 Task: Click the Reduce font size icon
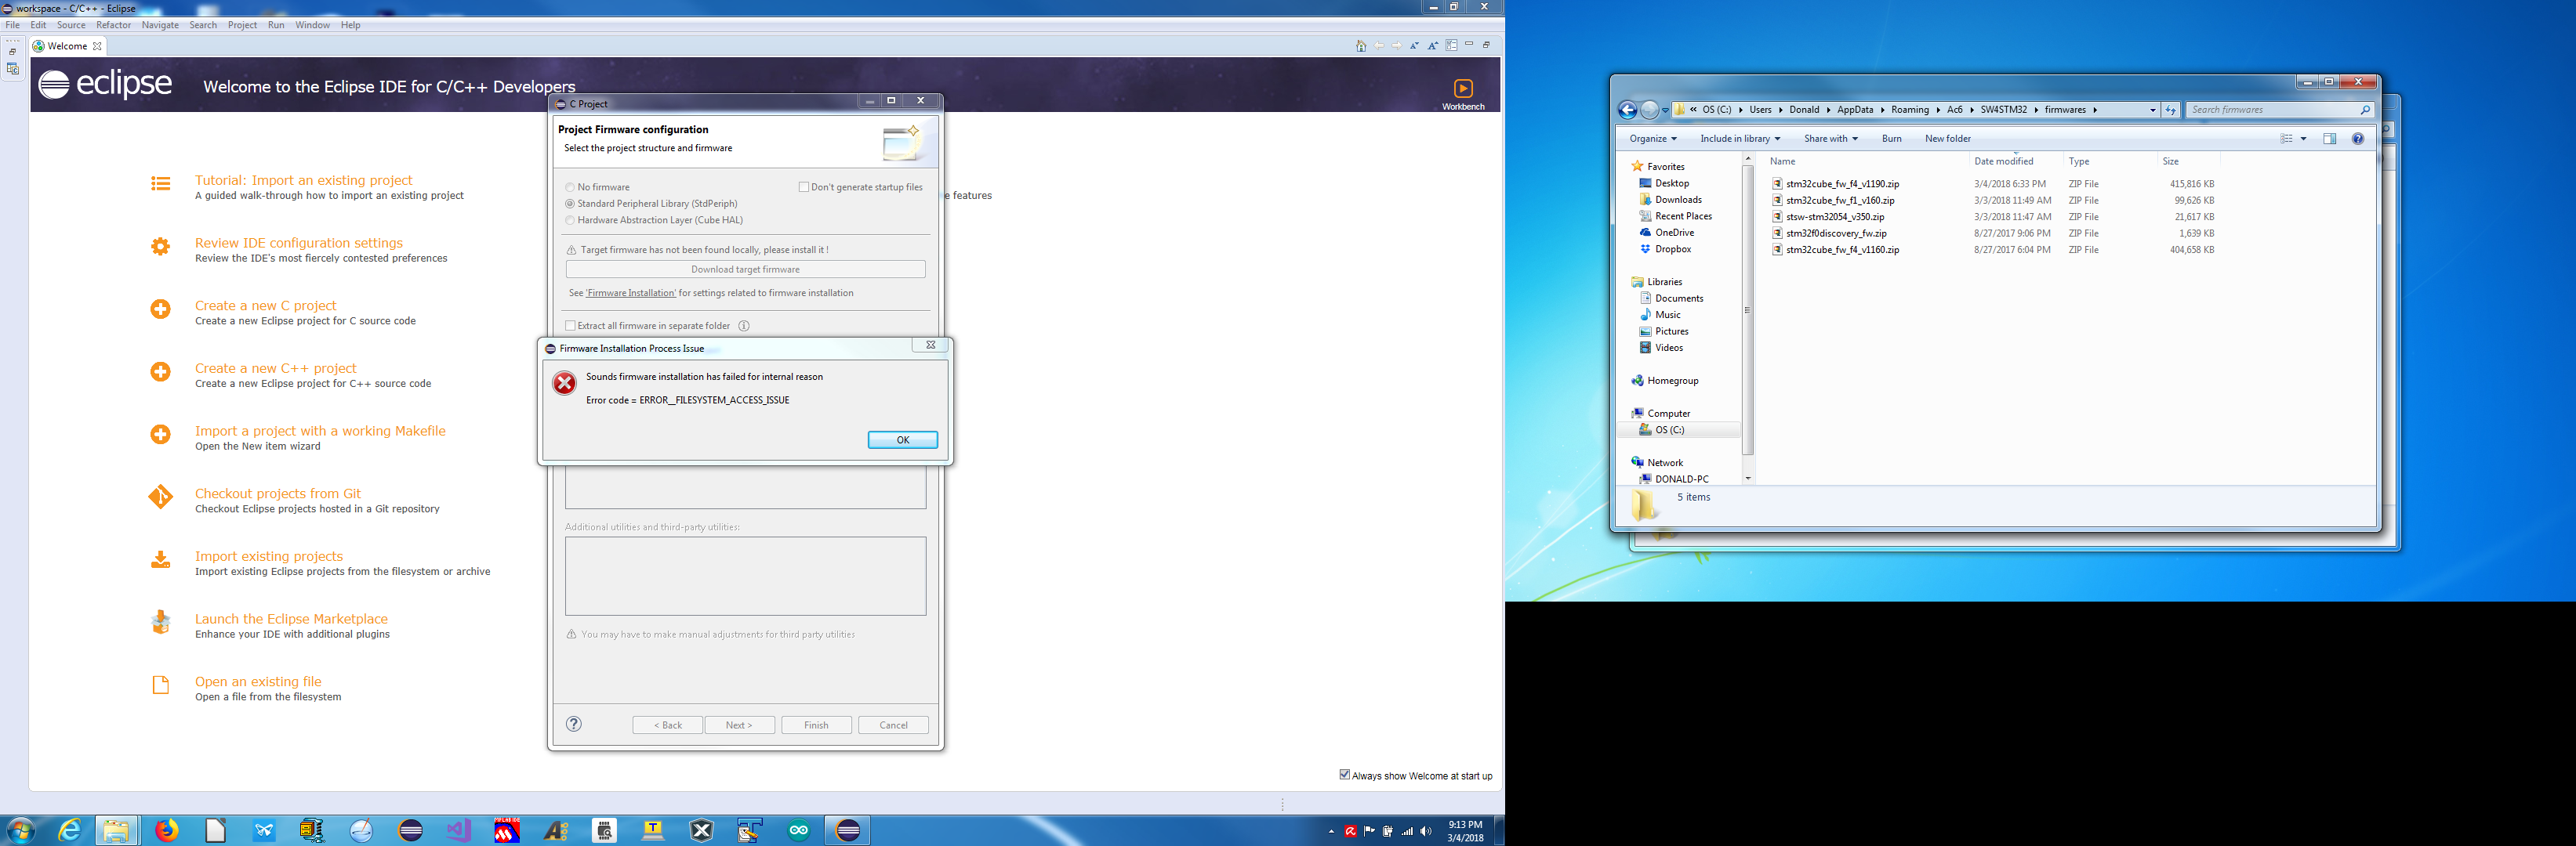coord(1414,46)
